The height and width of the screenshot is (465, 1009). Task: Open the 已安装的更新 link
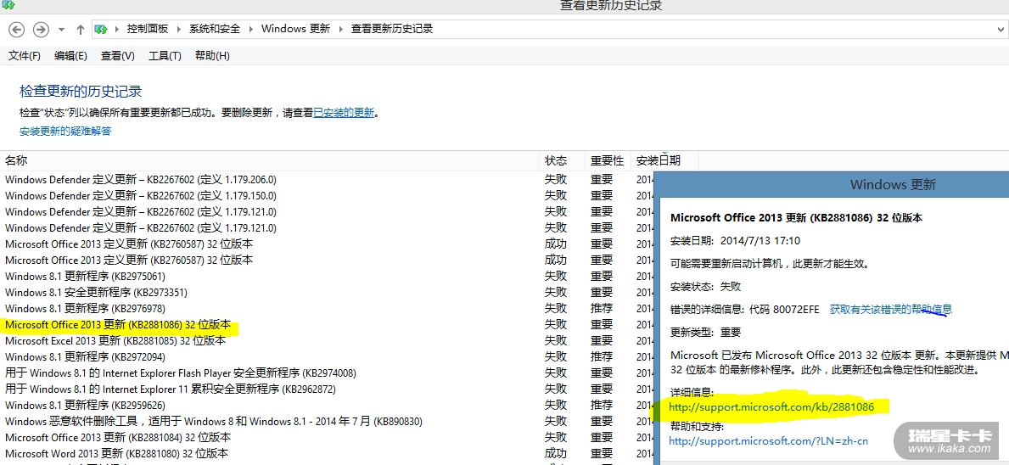[x=344, y=113]
